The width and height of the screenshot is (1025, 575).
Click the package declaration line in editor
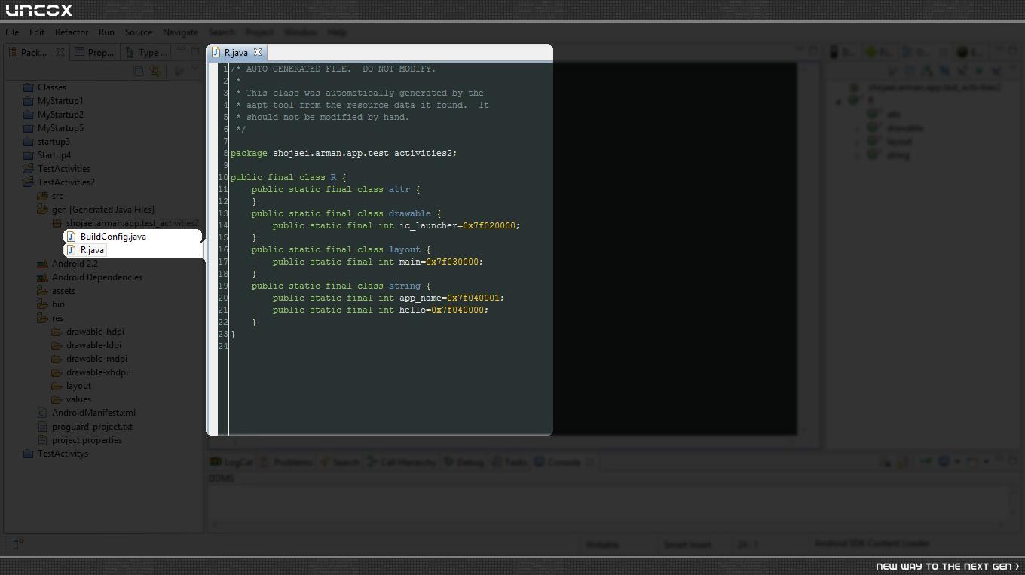click(344, 153)
